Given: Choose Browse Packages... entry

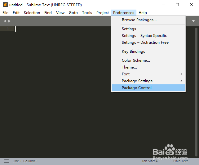Looking at the screenshot, I should coord(148,20).
